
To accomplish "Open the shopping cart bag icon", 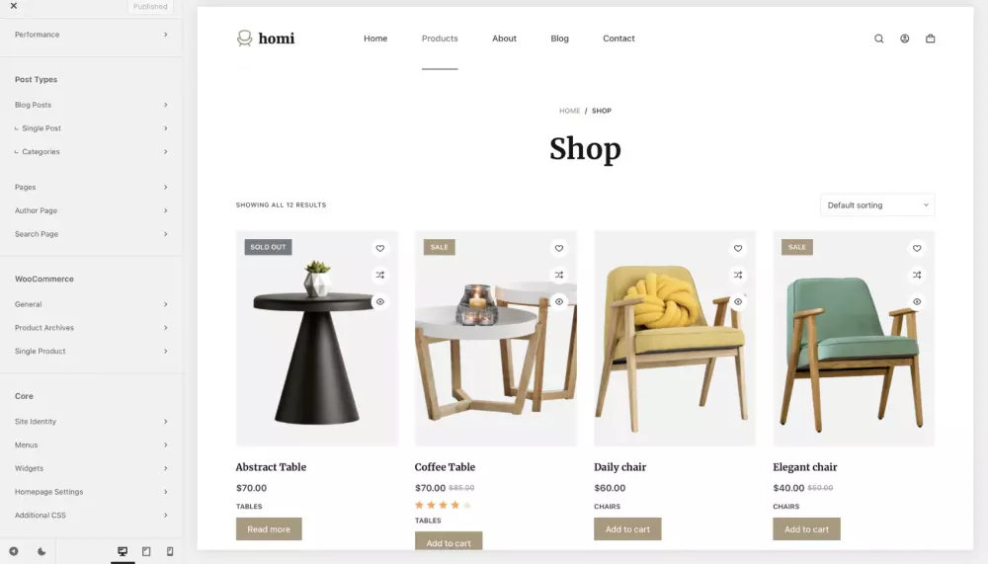I will pos(930,39).
